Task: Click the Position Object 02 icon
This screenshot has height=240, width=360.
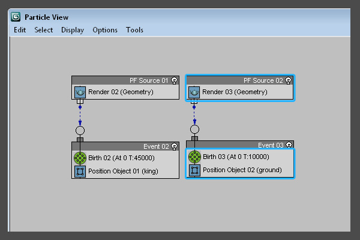Action: pos(194,170)
